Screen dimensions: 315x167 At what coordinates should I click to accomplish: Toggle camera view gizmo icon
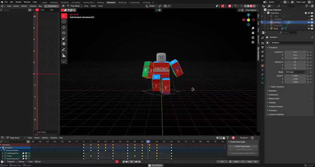click(x=253, y=37)
